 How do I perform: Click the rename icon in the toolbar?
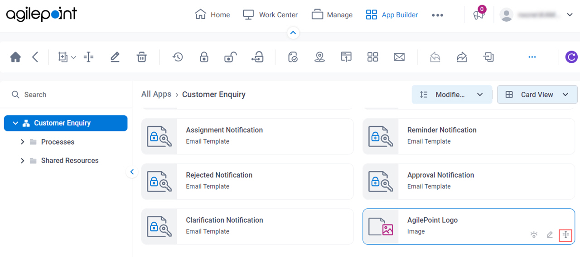(x=89, y=57)
